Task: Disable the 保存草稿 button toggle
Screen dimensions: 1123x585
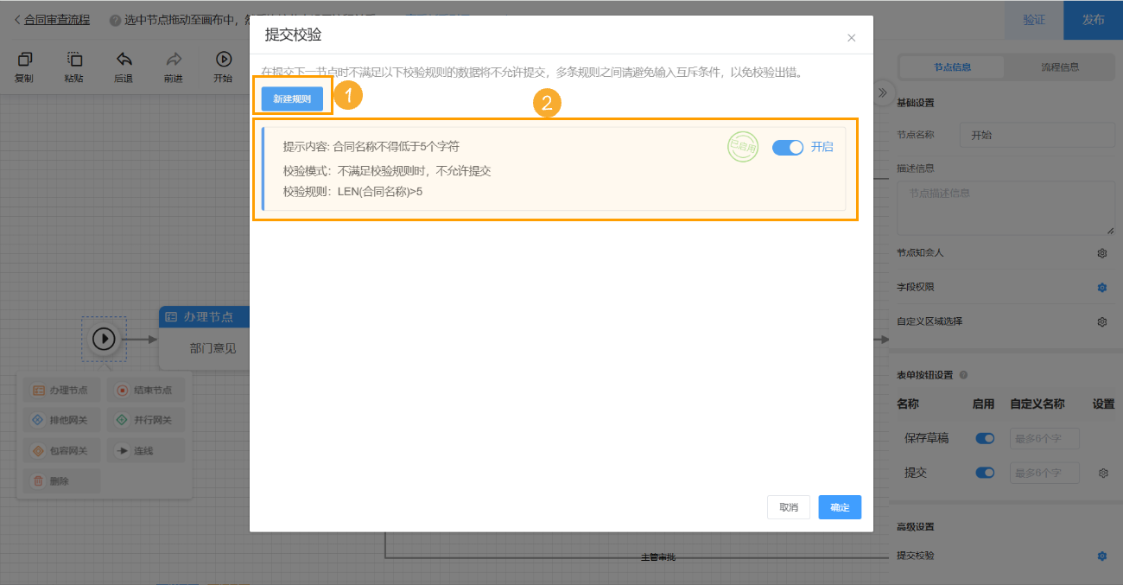Action: point(984,438)
